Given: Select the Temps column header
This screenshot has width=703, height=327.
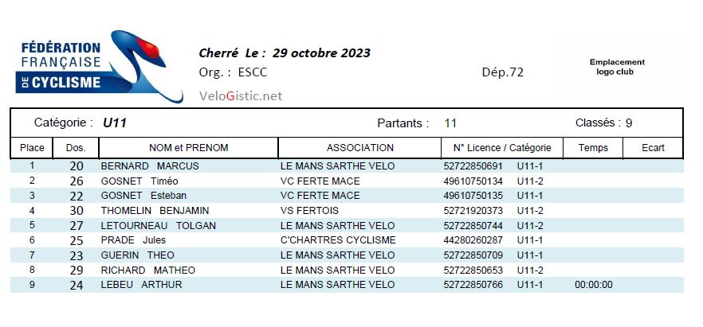Looking at the screenshot, I should pyautogui.click(x=593, y=148).
